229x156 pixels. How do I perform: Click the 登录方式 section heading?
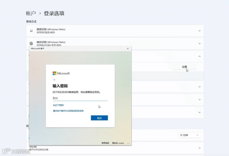click(31, 21)
